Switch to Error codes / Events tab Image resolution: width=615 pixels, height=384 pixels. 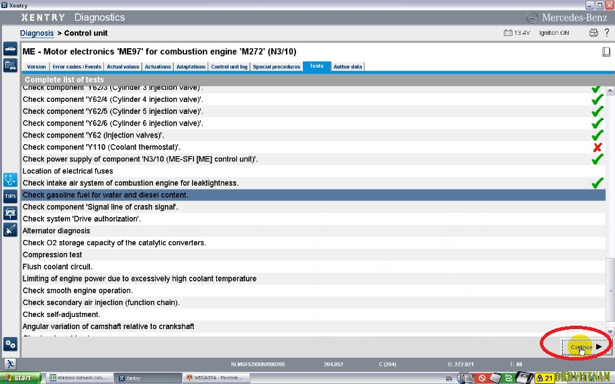pyautogui.click(x=77, y=67)
